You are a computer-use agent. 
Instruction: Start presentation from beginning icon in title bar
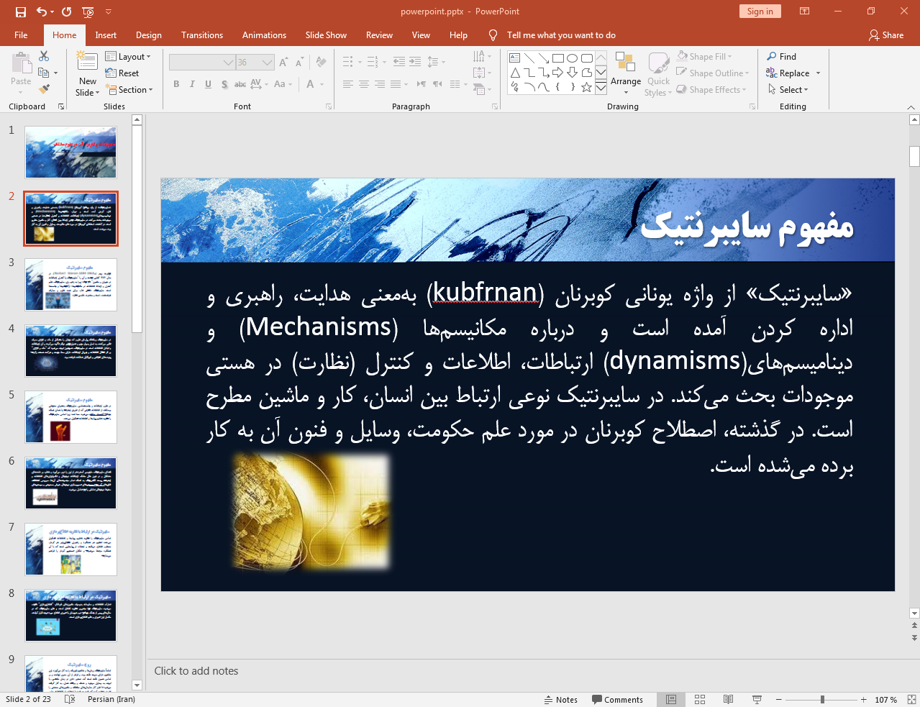point(88,12)
